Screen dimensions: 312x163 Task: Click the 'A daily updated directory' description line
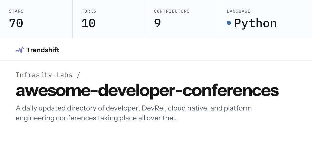tap(134, 108)
